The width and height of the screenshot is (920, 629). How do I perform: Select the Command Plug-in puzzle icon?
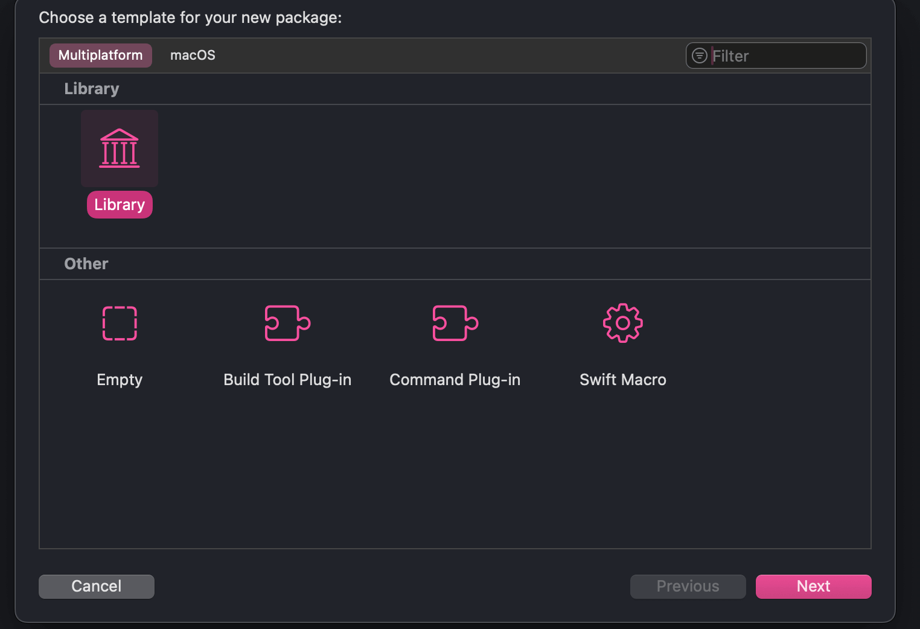(x=455, y=324)
